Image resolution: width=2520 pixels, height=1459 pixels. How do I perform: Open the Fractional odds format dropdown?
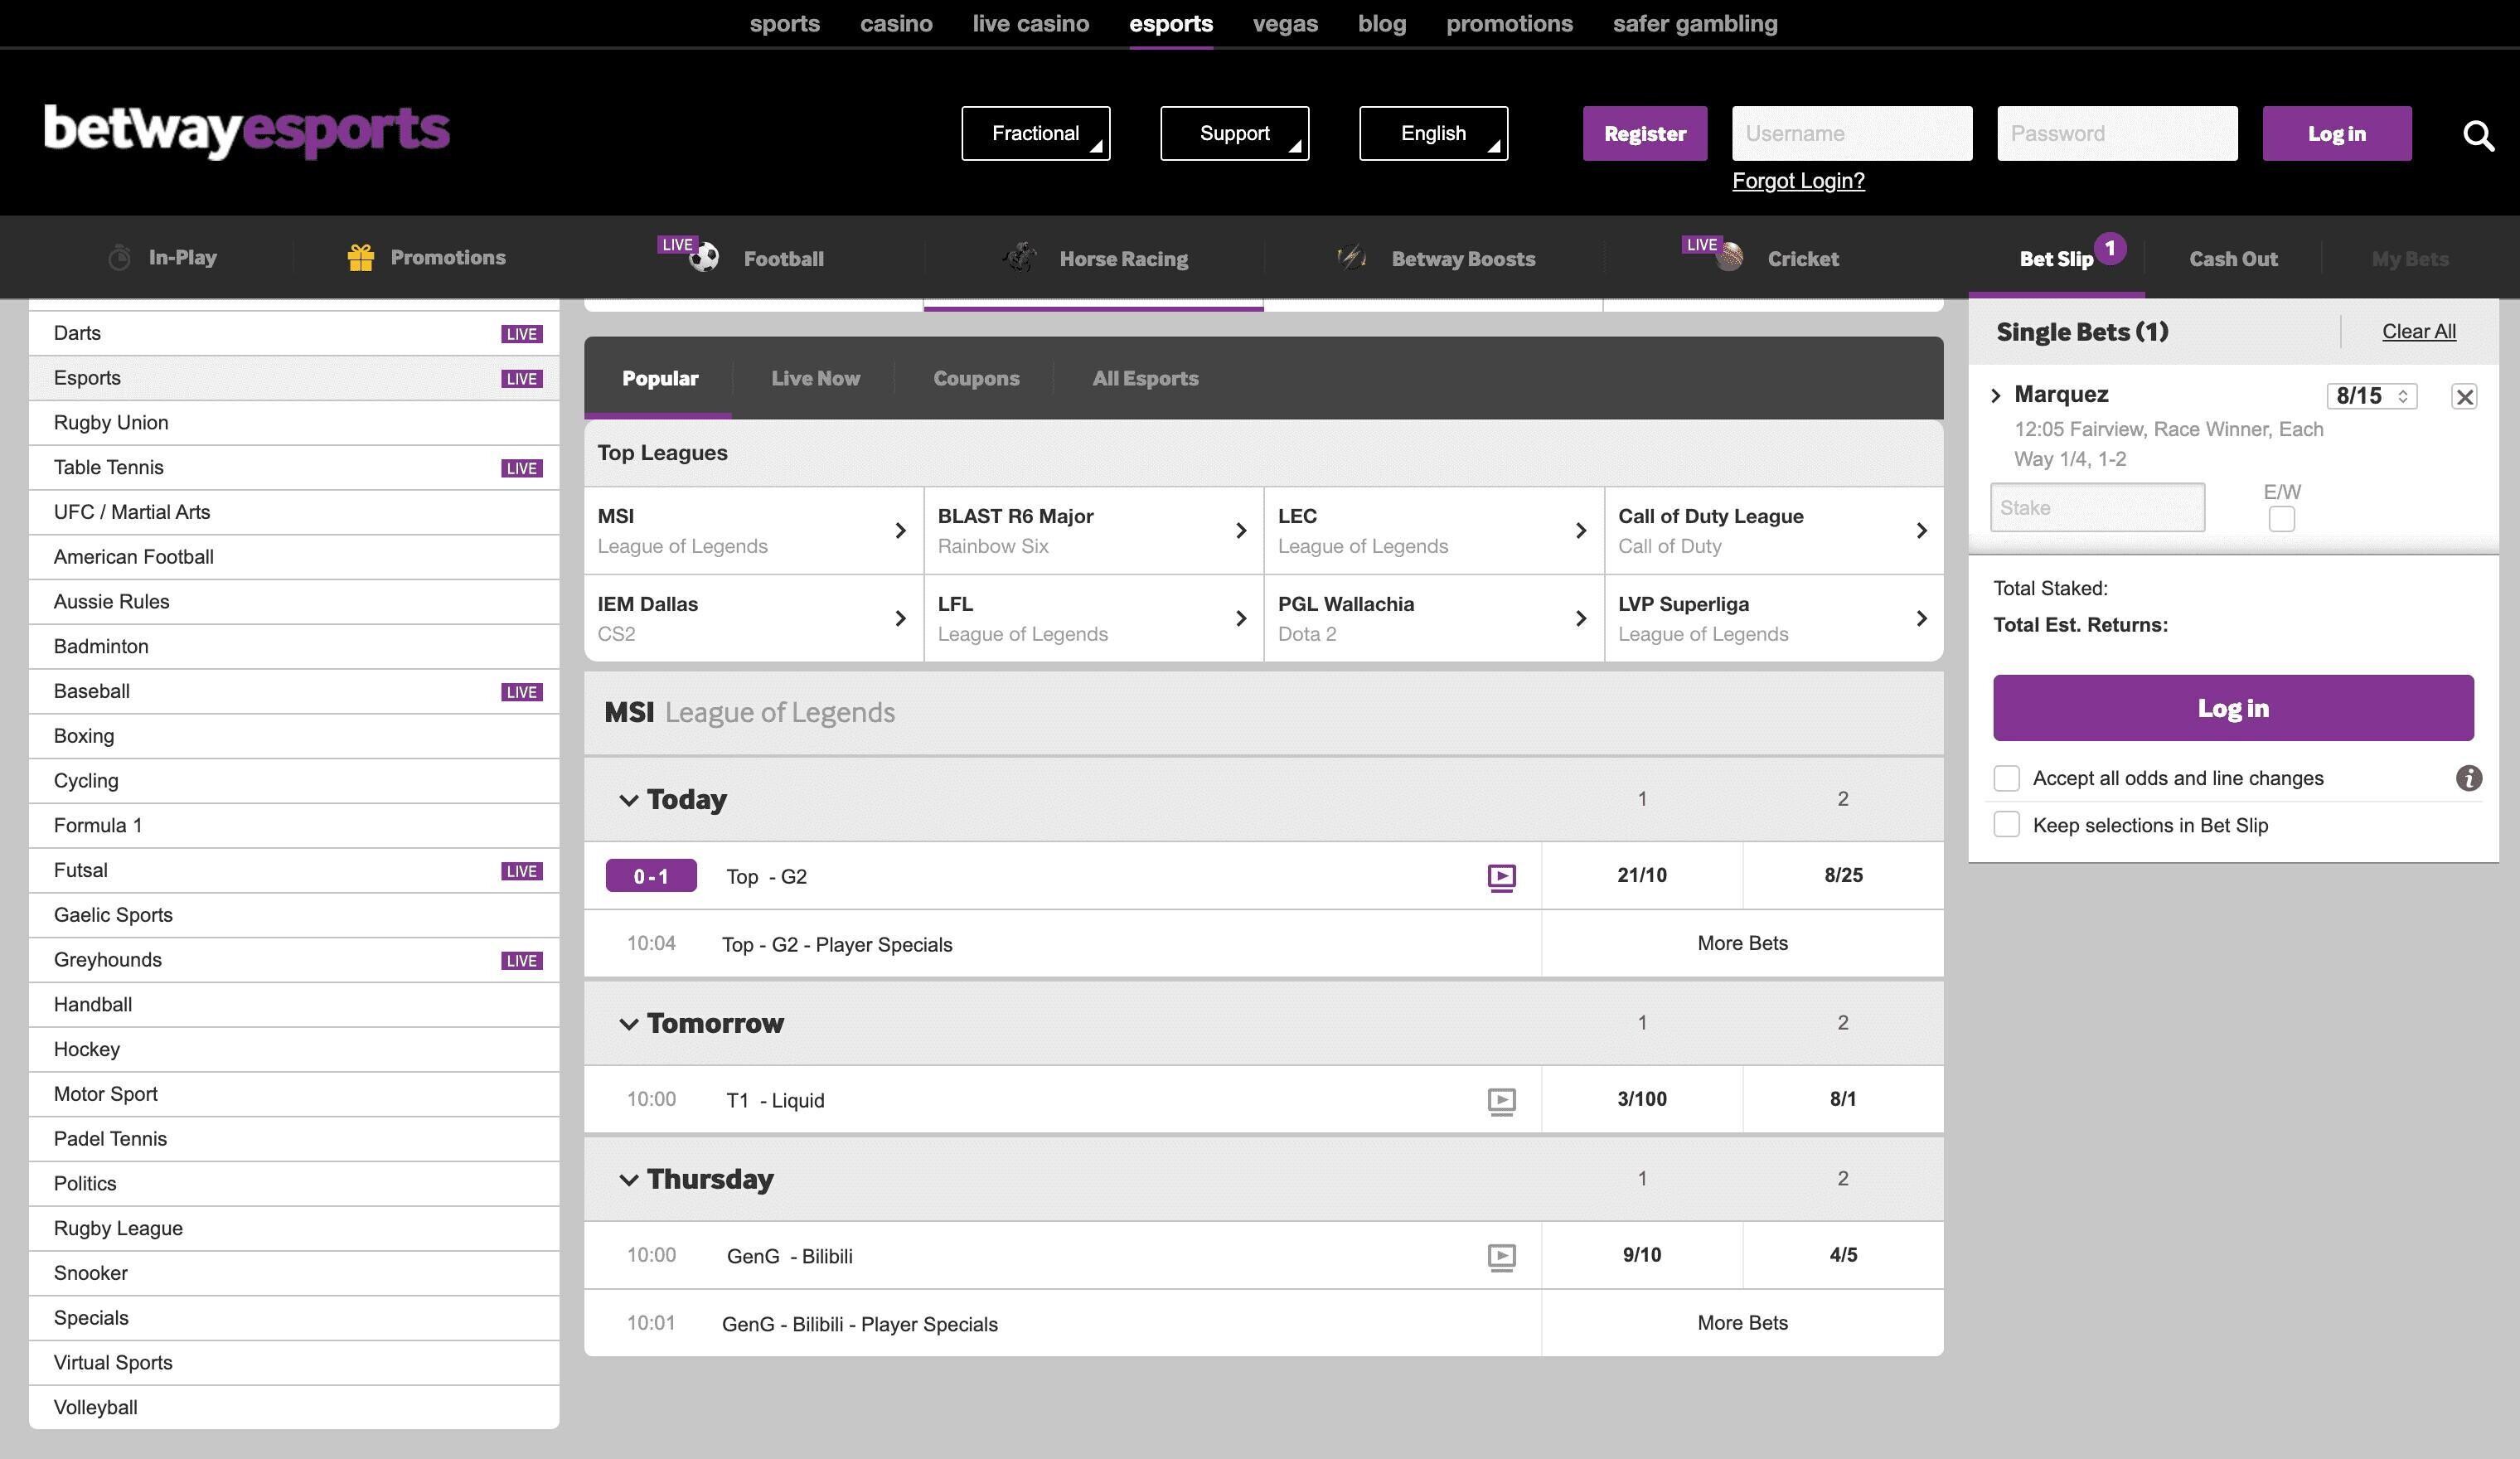click(x=1035, y=133)
